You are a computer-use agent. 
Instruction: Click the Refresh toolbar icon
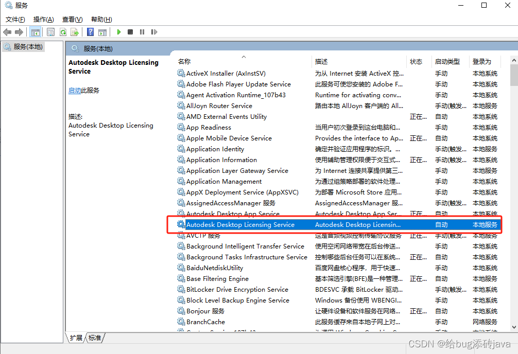click(63, 32)
